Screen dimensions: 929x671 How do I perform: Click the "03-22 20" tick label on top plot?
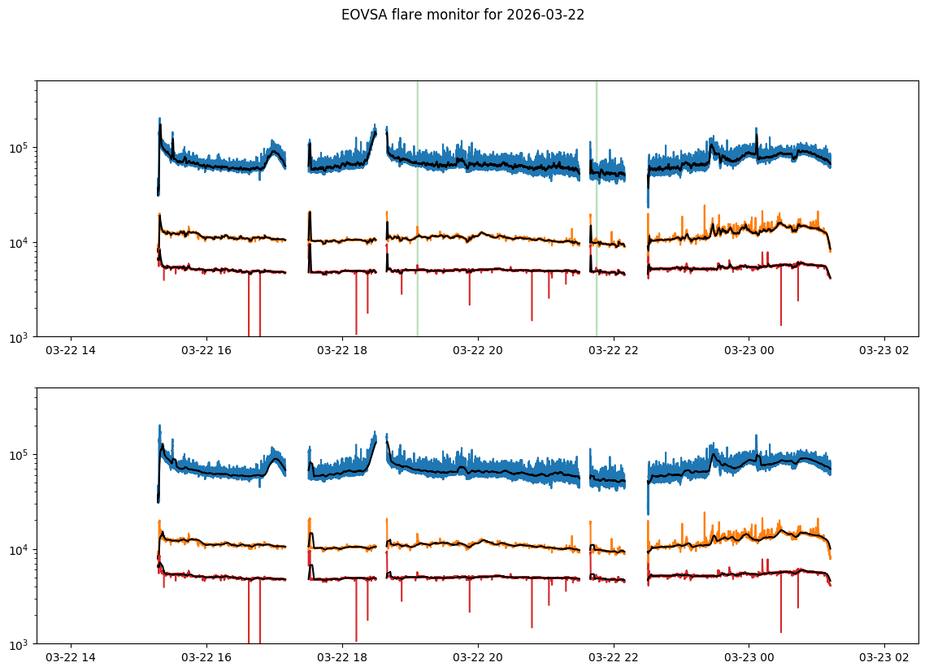pos(478,351)
